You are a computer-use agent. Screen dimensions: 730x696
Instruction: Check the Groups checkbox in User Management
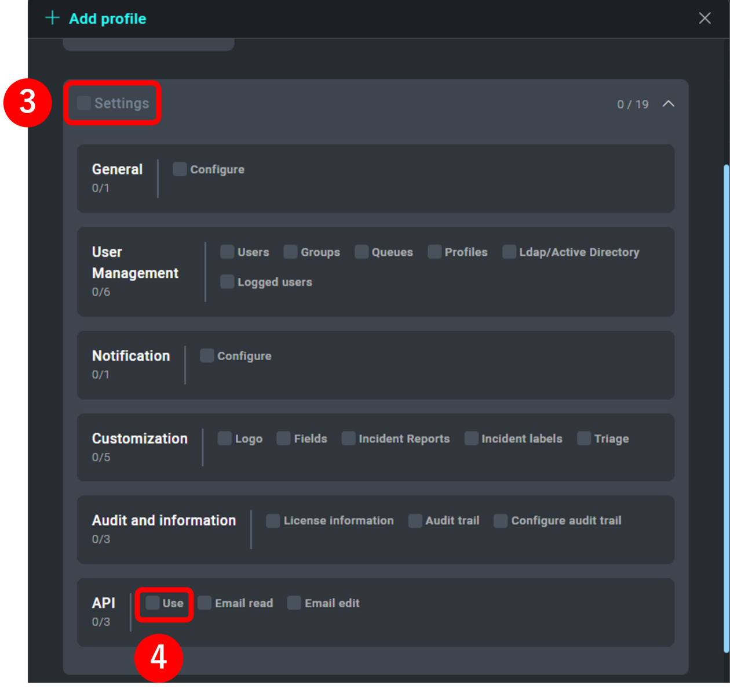[x=290, y=252]
